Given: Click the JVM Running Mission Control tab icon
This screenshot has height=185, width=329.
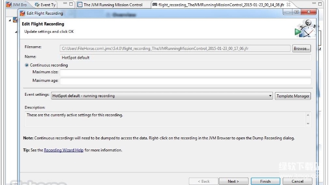Looking at the screenshot, I should (80, 5).
